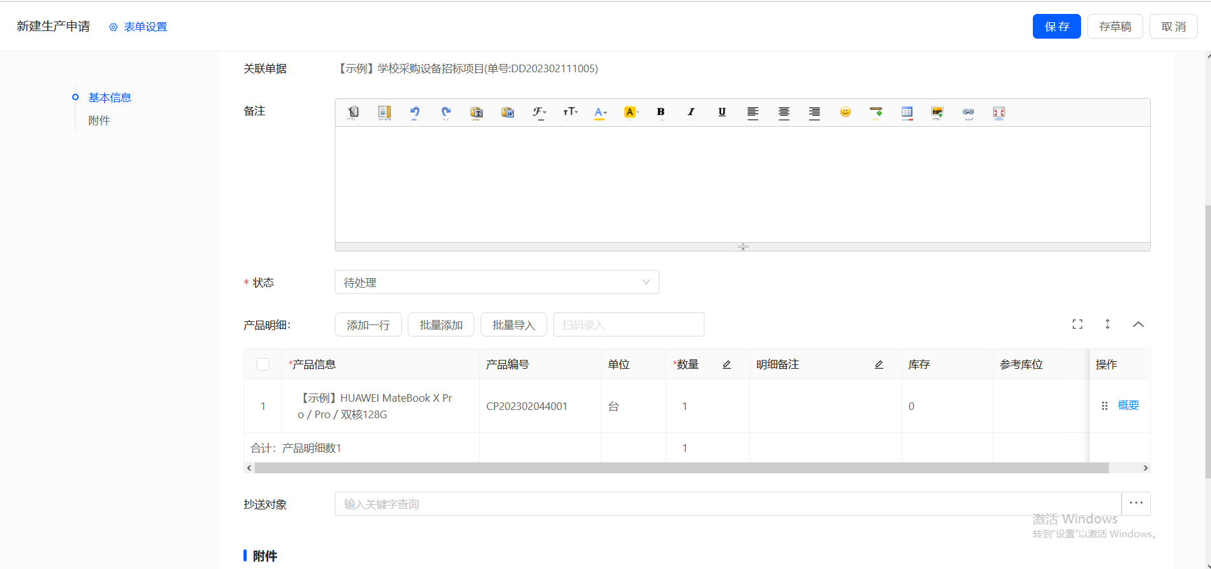Screen dimensions: 1211x569
Task: Center align text
Action: [x=784, y=112]
